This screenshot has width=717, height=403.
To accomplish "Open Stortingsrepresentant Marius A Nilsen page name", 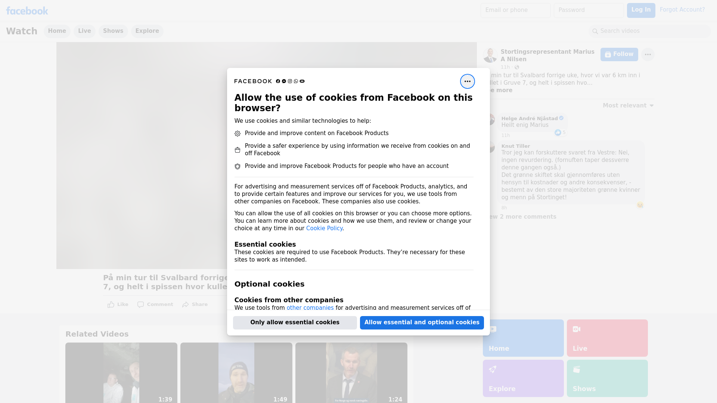I will click(547, 56).
